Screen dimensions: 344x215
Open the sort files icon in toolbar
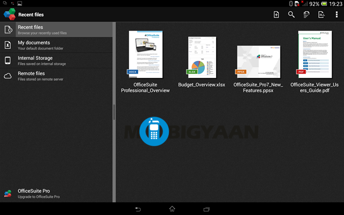click(306, 15)
